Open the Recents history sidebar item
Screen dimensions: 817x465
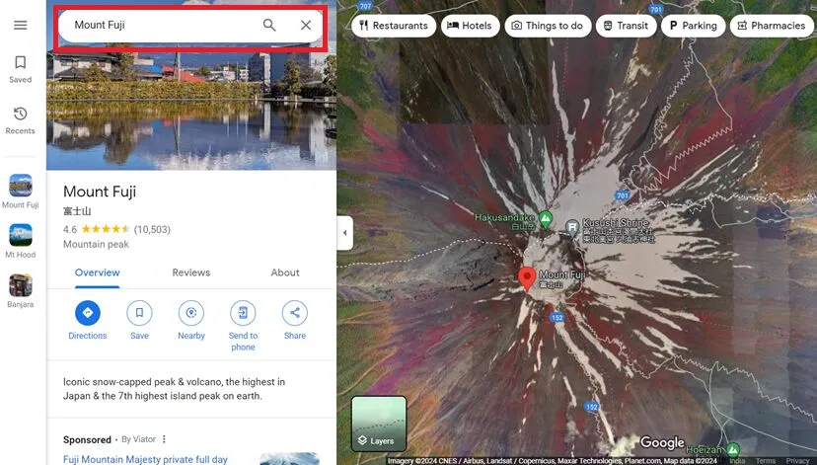tap(21, 120)
